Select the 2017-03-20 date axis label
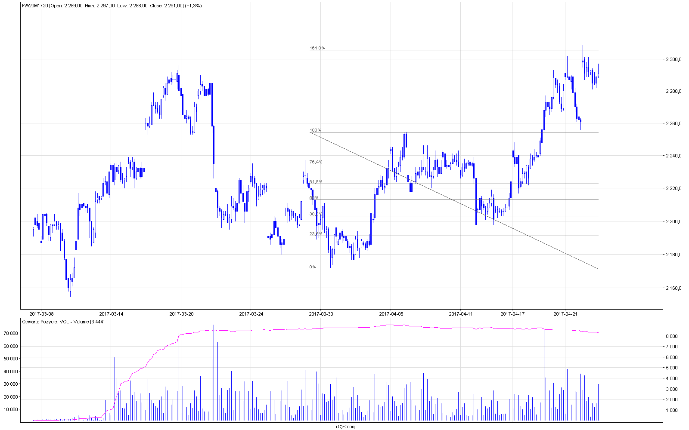This screenshot has height=430, width=689. (181, 314)
